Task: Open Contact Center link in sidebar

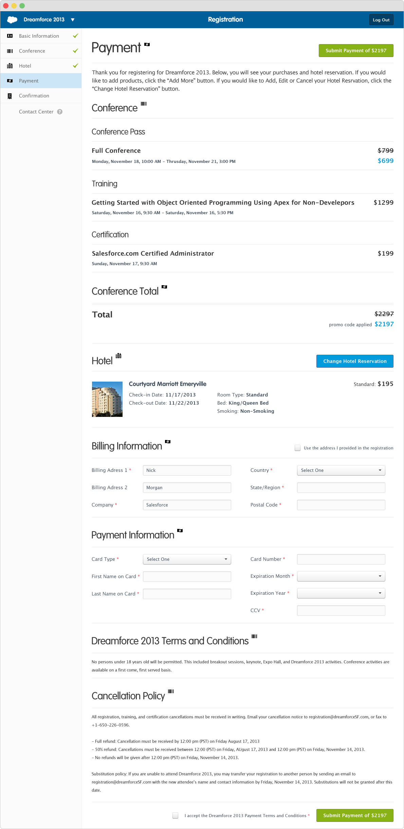Action: (36, 112)
